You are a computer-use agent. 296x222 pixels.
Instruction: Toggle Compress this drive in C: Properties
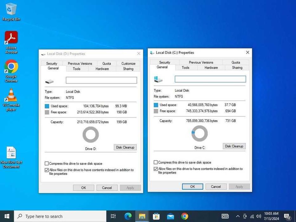[155, 162]
